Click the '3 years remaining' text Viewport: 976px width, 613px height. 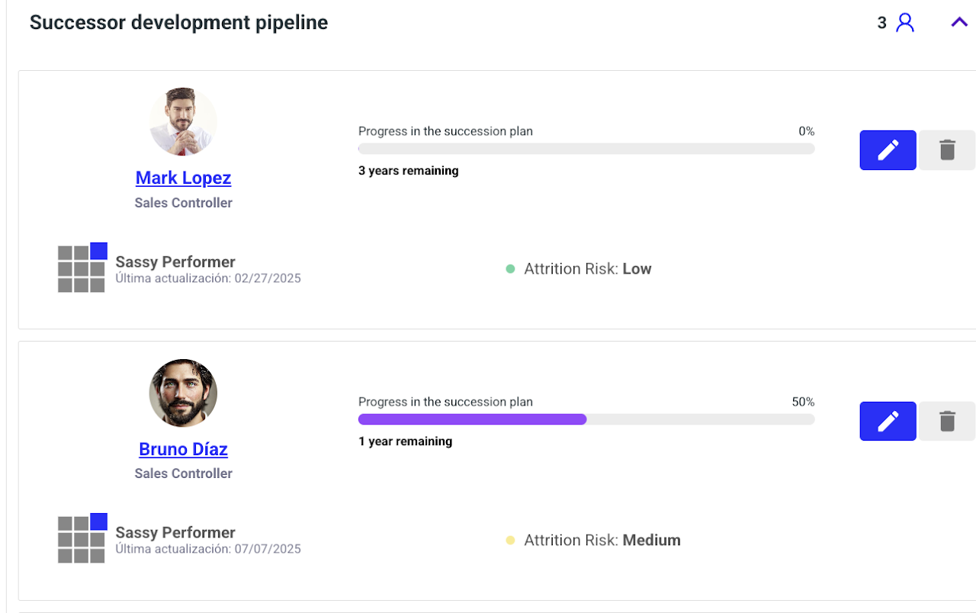point(408,171)
